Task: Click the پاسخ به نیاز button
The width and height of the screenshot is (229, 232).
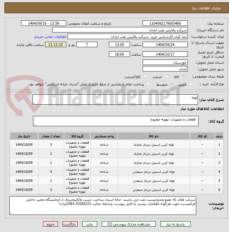Action: (175, 224)
